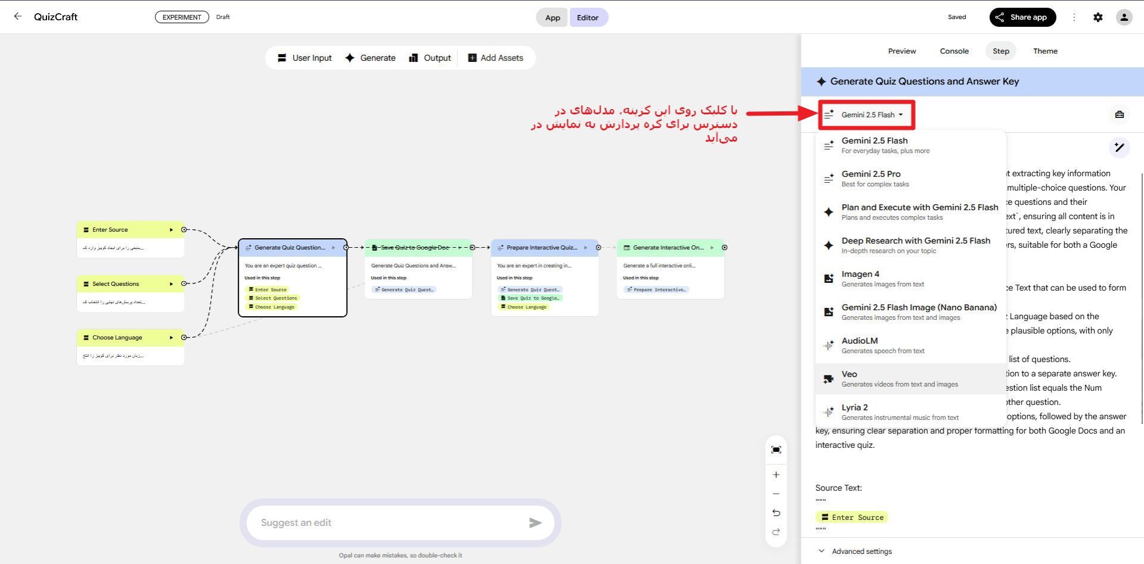The image size is (1144, 564).
Task: Switch to the App view
Action: click(552, 17)
